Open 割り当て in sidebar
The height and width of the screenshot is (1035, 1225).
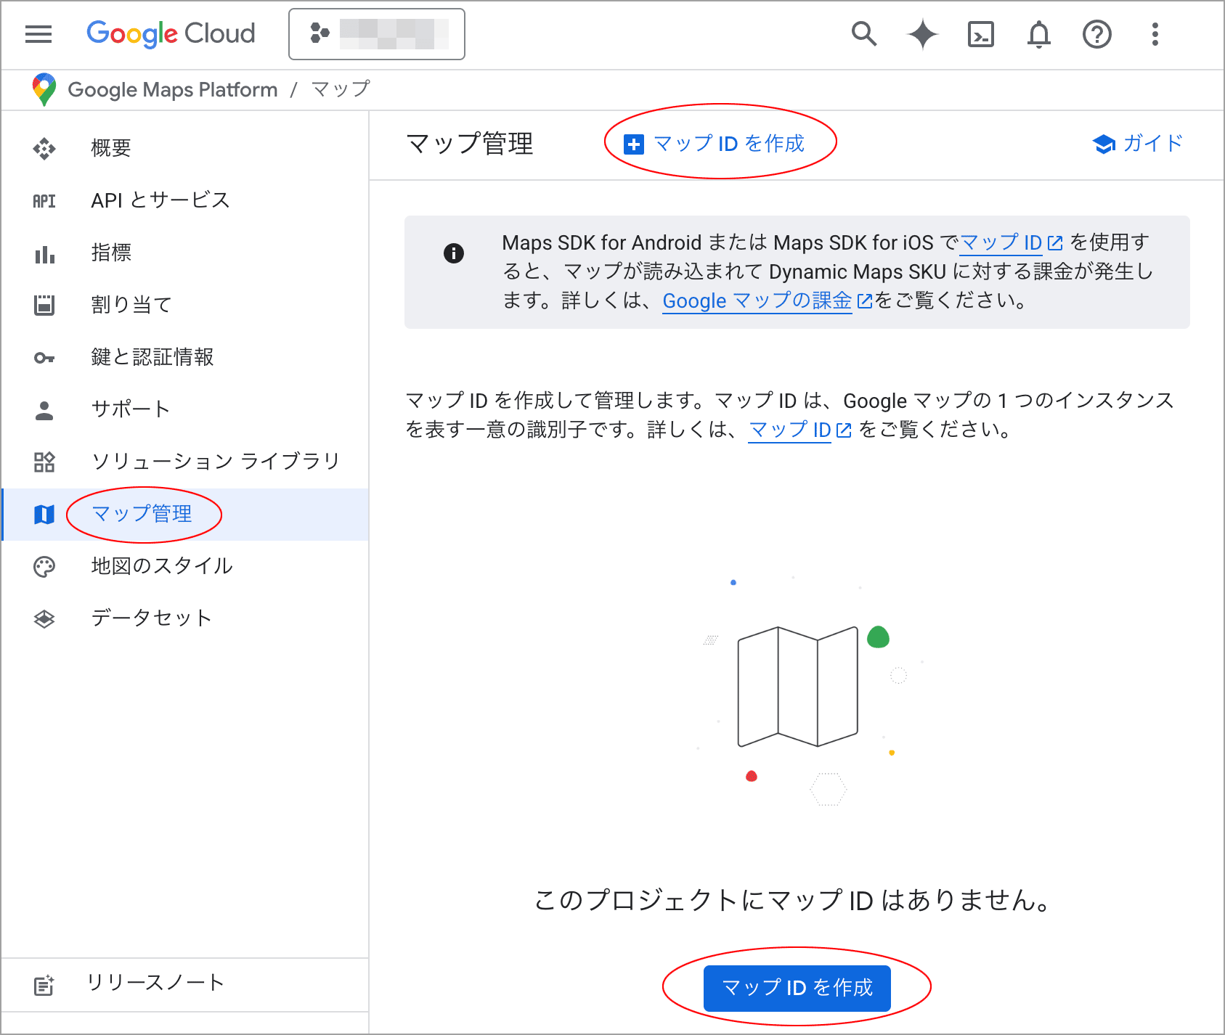coord(131,305)
